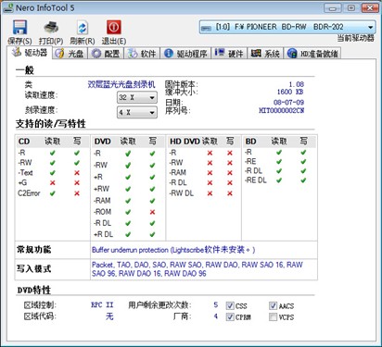Click the 厂商 value 4
Image resolution: width=382 pixels, height=347 pixels.
(216, 316)
